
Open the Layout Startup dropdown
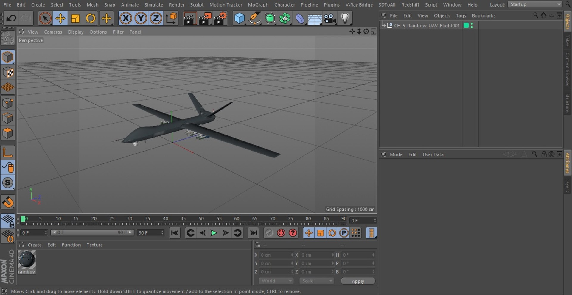[x=535, y=4]
